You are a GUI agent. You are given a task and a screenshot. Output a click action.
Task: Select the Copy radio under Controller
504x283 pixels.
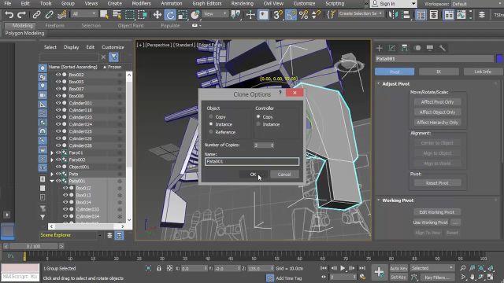point(258,117)
